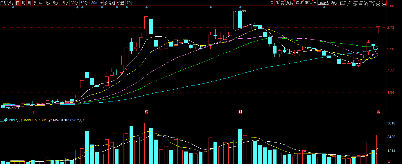Screen dimensions: 402x164
Task: Select the 周 weekly period tab
Action: click(24, 3)
